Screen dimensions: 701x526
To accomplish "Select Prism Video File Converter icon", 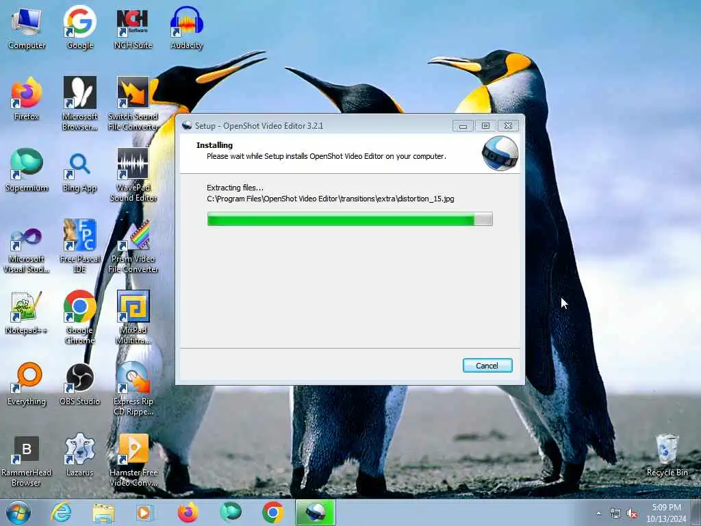I will [x=133, y=247].
